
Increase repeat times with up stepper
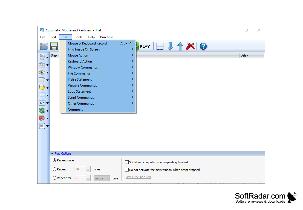88,168
